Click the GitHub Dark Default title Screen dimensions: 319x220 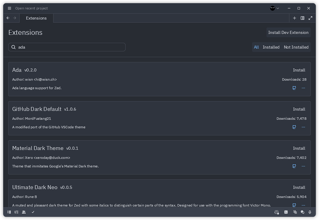37,109
